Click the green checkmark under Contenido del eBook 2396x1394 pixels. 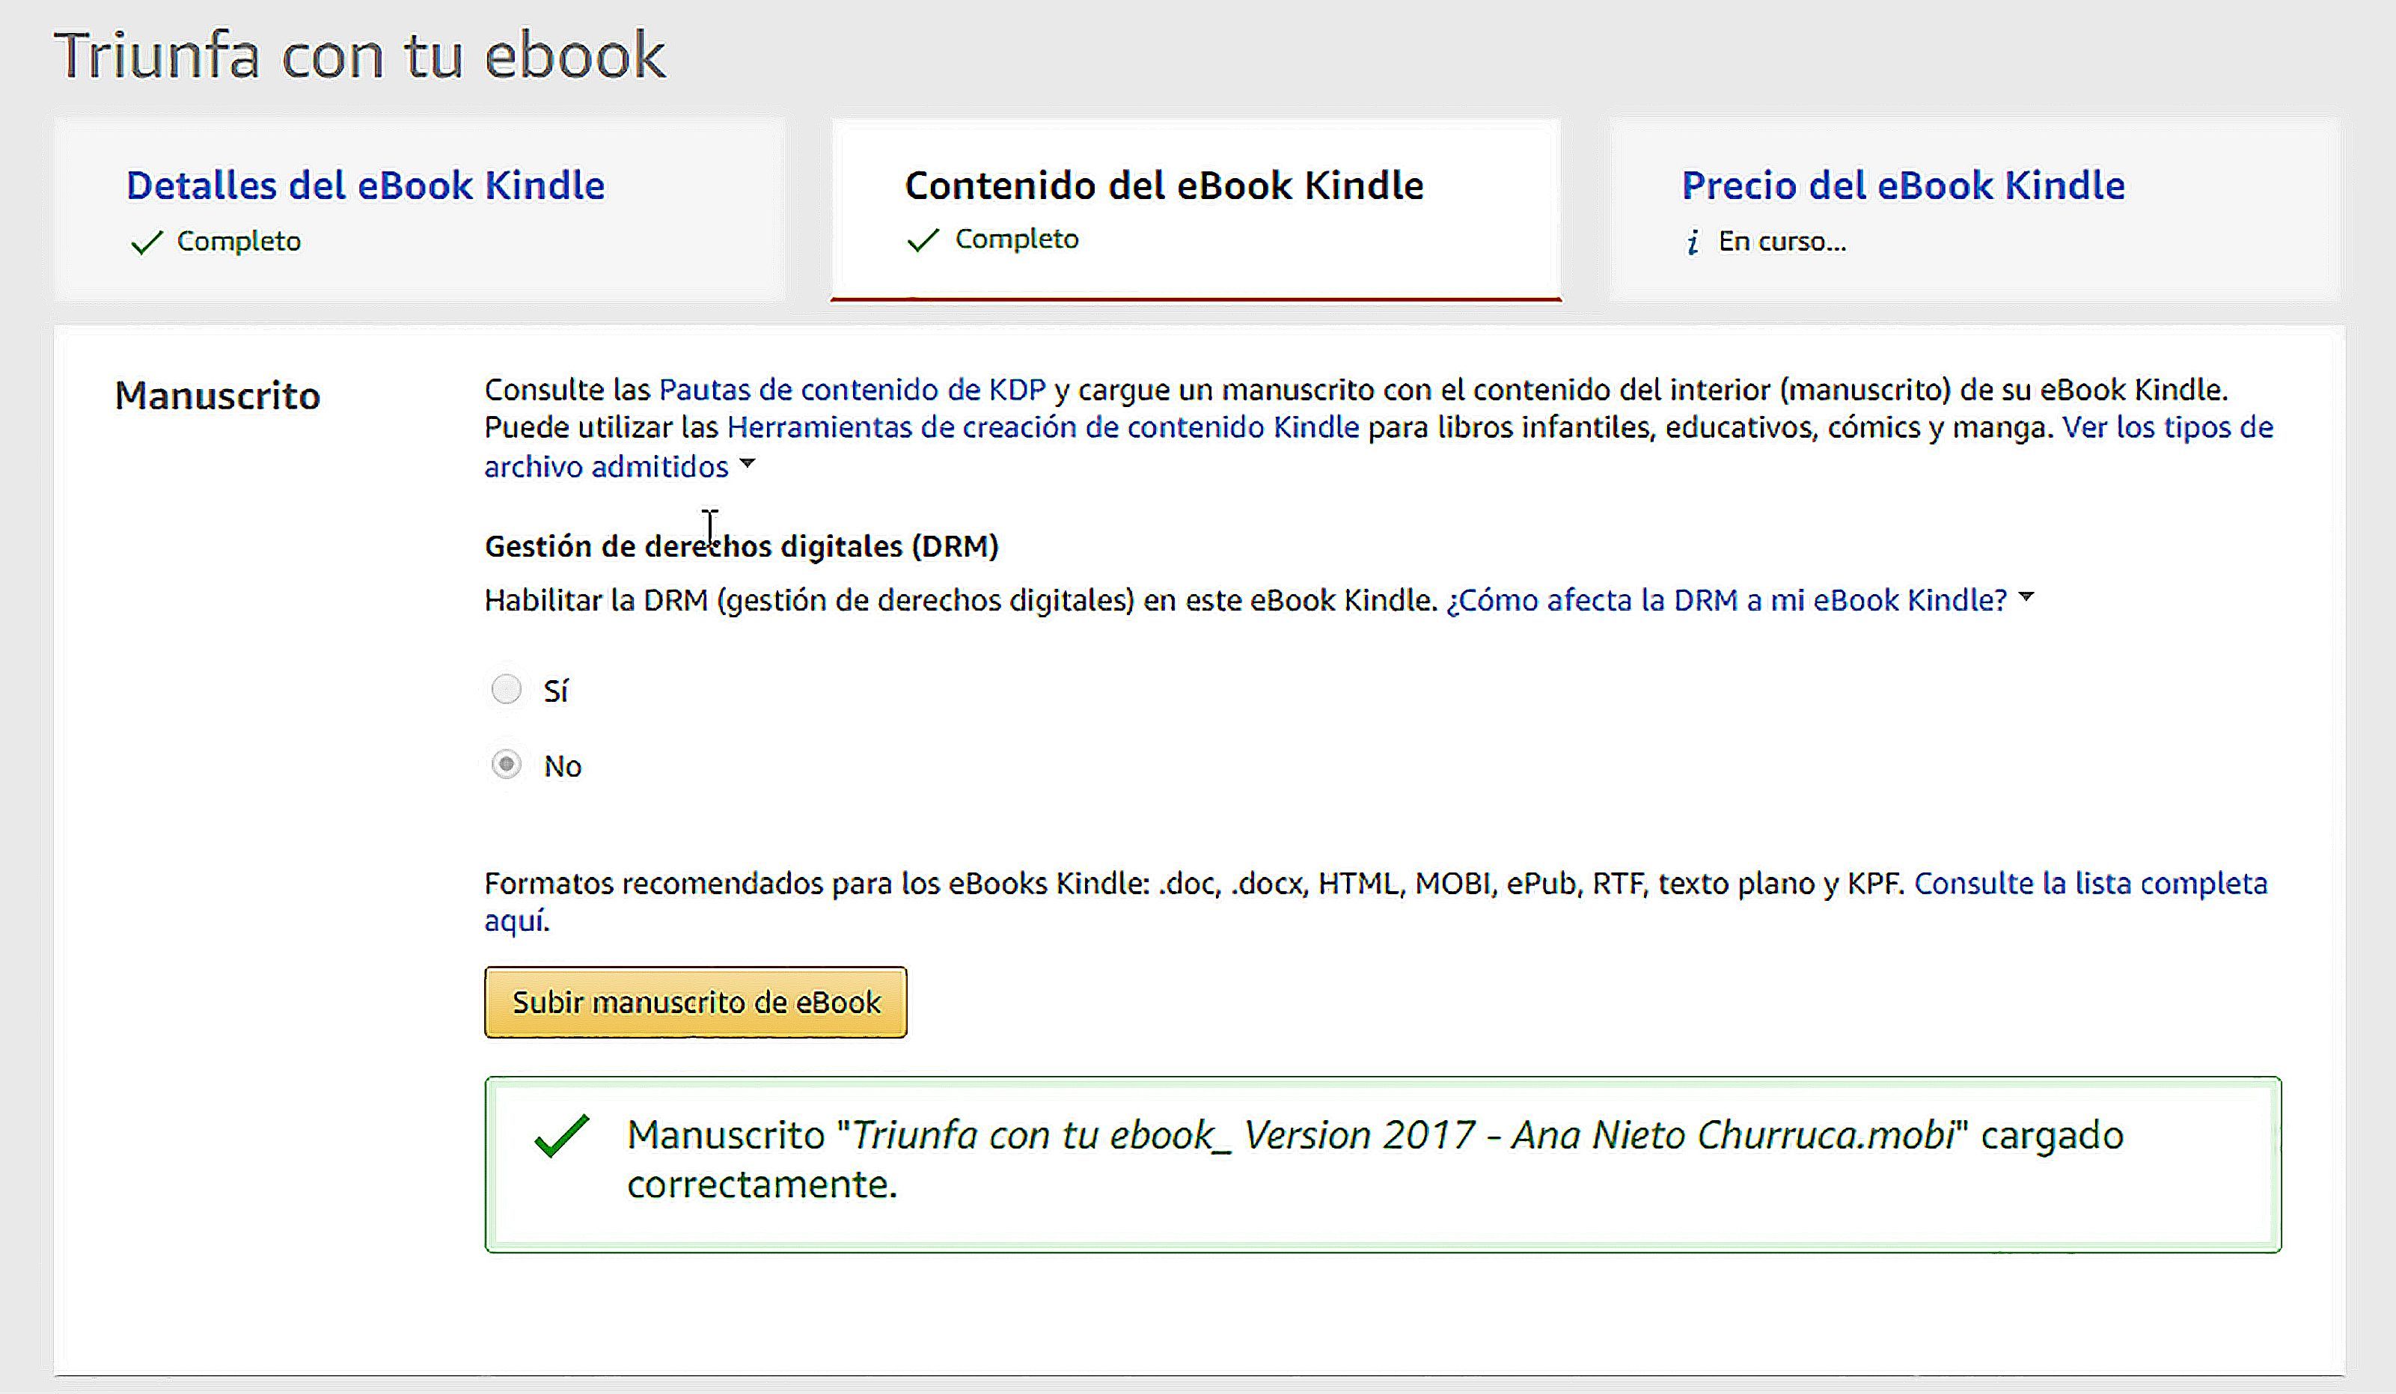tap(923, 239)
